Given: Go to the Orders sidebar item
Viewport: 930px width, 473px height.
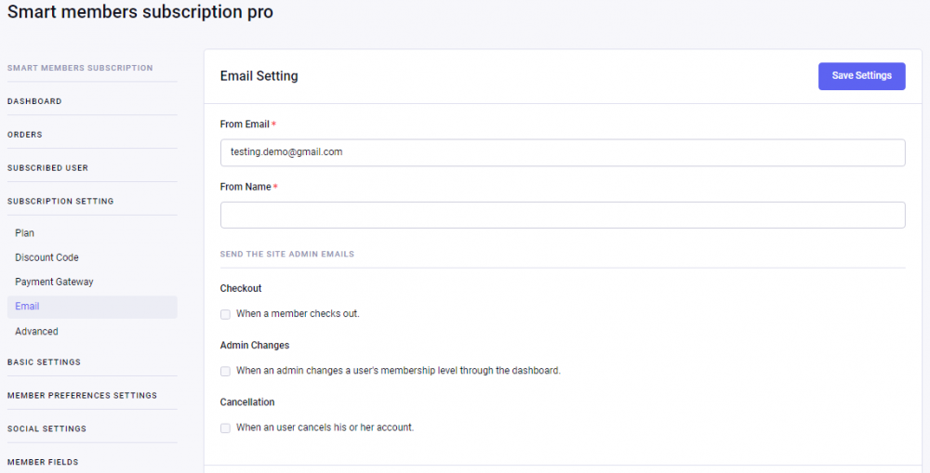Looking at the screenshot, I should tap(25, 135).
